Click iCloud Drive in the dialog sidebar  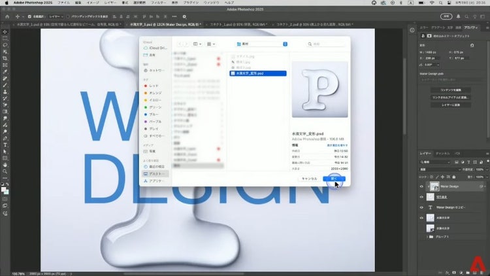pyautogui.click(x=157, y=48)
